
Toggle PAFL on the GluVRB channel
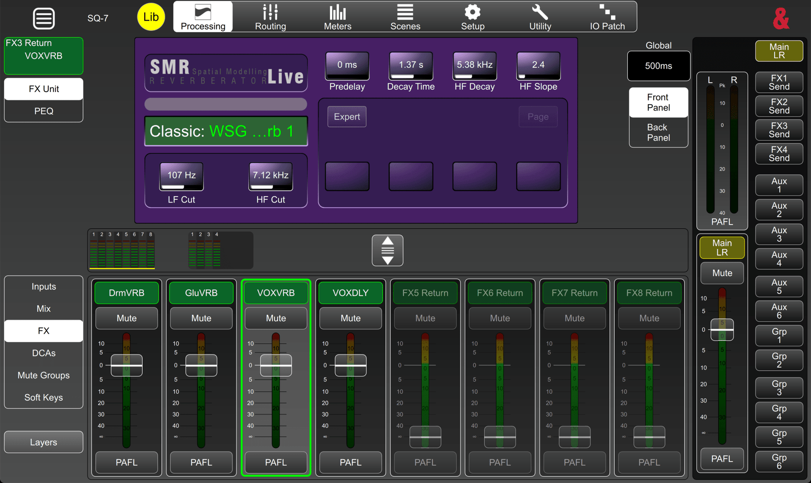click(x=201, y=462)
